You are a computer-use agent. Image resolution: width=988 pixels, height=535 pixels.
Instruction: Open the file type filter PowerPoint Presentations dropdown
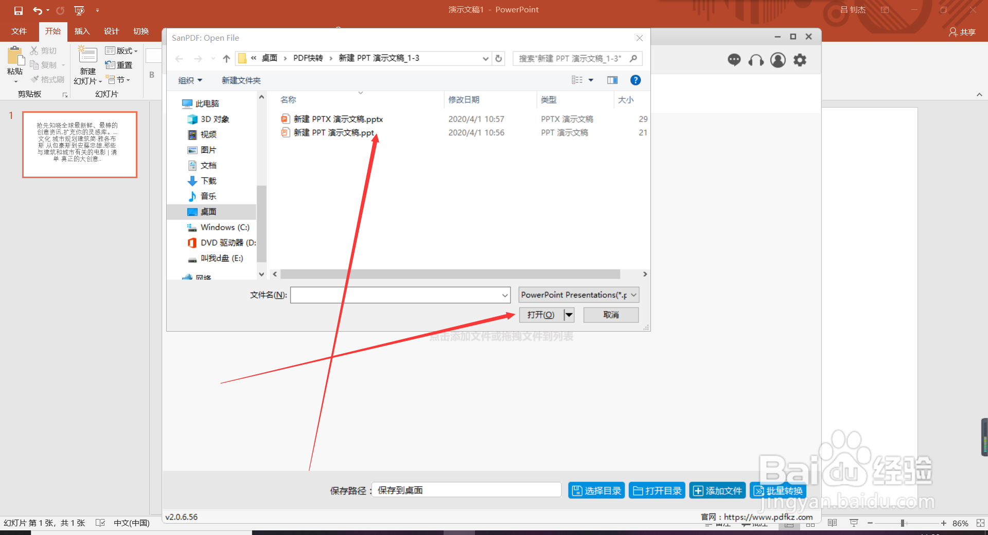pos(579,295)
